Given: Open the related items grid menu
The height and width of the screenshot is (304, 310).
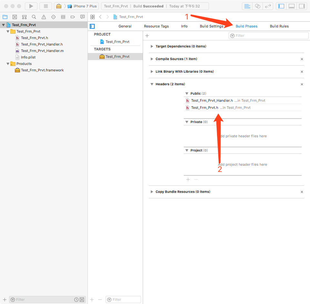Looking at the screenshot, I should click(x=93, y=17).
